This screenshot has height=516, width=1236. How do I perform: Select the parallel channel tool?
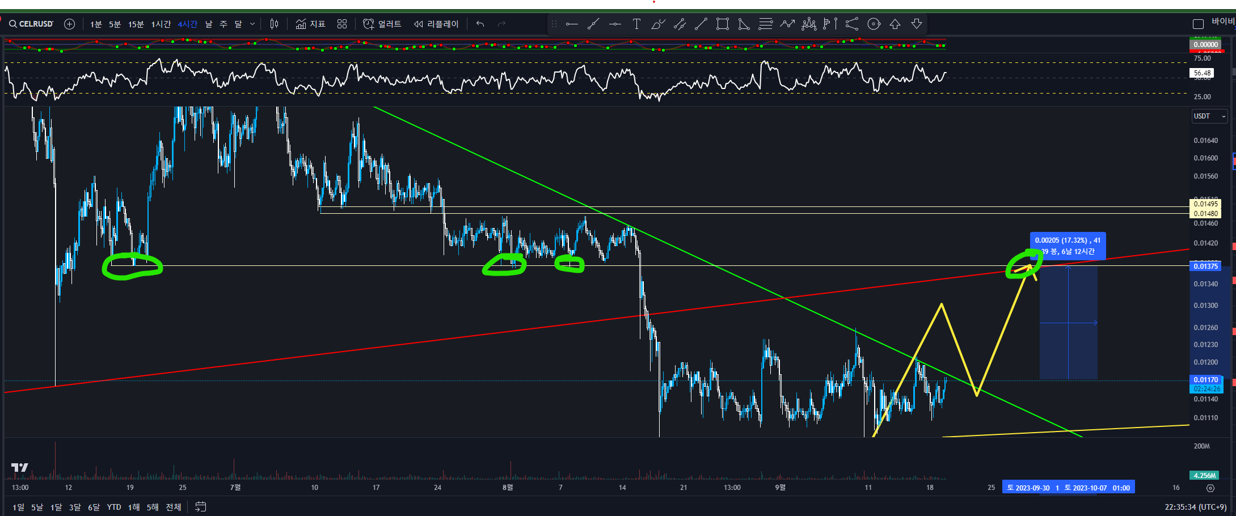[x=680, y=24]
